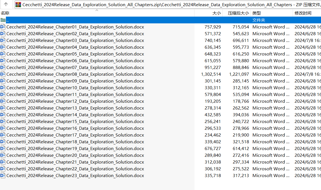The width and height of the screenshot is (321, 190).
Task: Sort by the 压缩后大小 column header
Action: coord(236,13)
